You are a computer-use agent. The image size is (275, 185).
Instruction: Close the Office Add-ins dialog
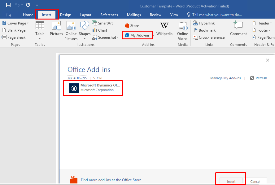point(268,60)
